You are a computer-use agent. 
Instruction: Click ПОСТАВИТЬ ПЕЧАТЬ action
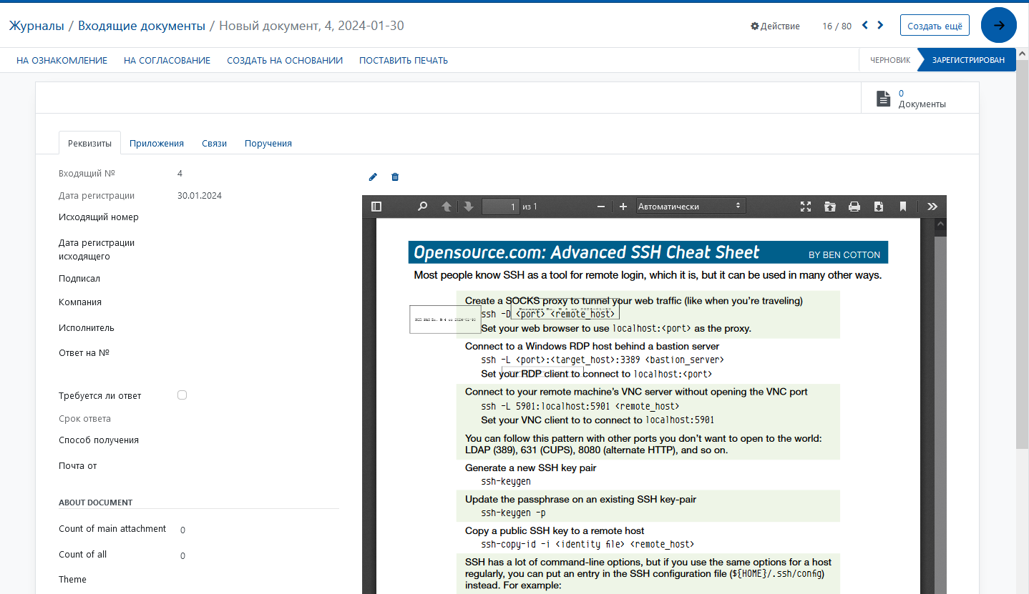[x=404, y=61]
